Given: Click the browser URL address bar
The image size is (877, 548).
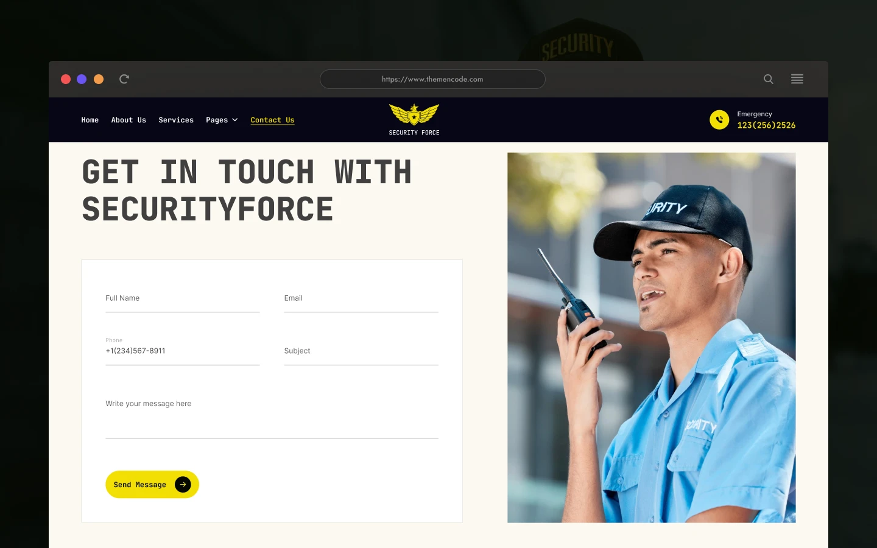Looking at the screenshot, I should tap(432, 79).
